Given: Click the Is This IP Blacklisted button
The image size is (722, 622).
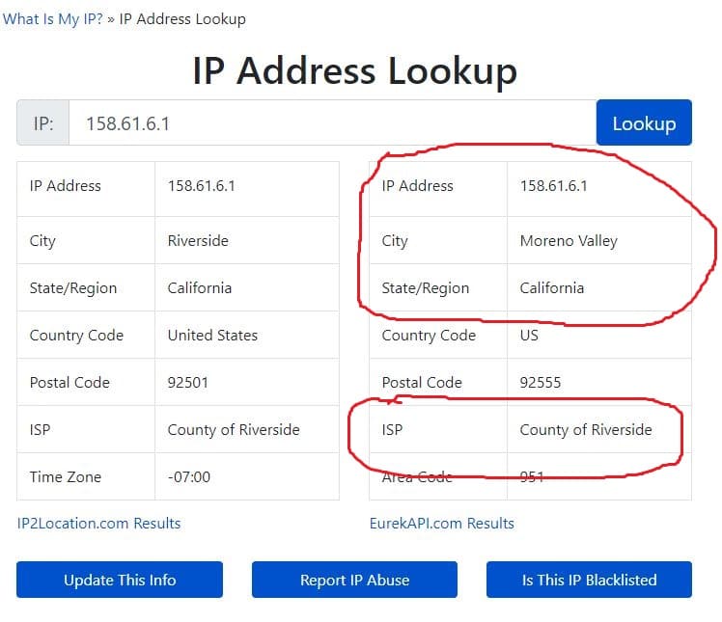Looking at the screenshot, I should coord(589,580).
